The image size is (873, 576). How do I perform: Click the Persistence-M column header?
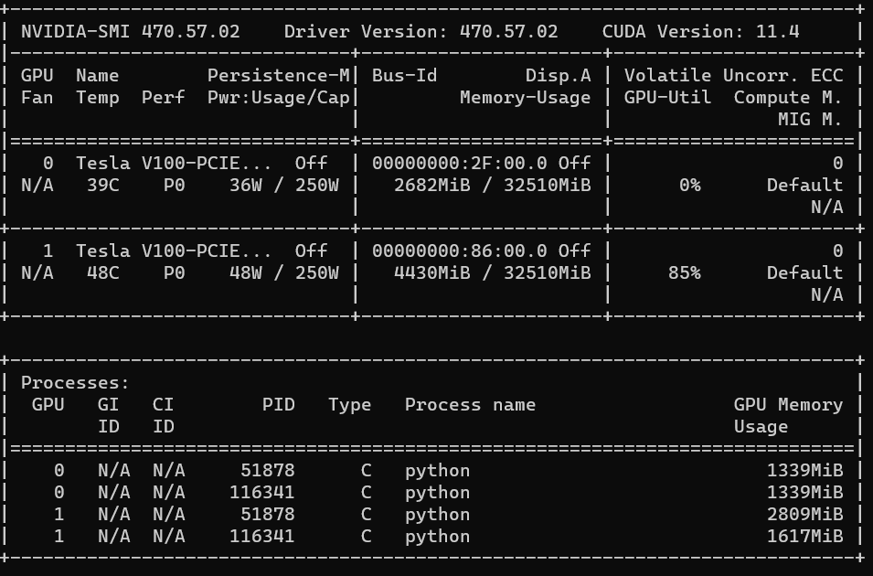(x=278, y=75)
